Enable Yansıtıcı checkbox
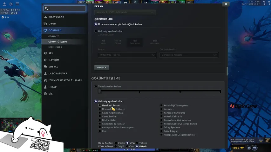Viewport: 271px width, 152px height. point(161,109)
